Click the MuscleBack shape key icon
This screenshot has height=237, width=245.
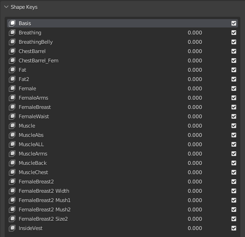tap(12, 163)
